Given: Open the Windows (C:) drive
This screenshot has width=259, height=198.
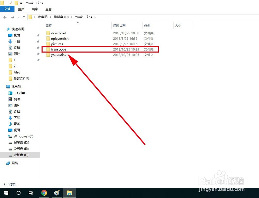Looking at the screenshot, I should 24,136.
